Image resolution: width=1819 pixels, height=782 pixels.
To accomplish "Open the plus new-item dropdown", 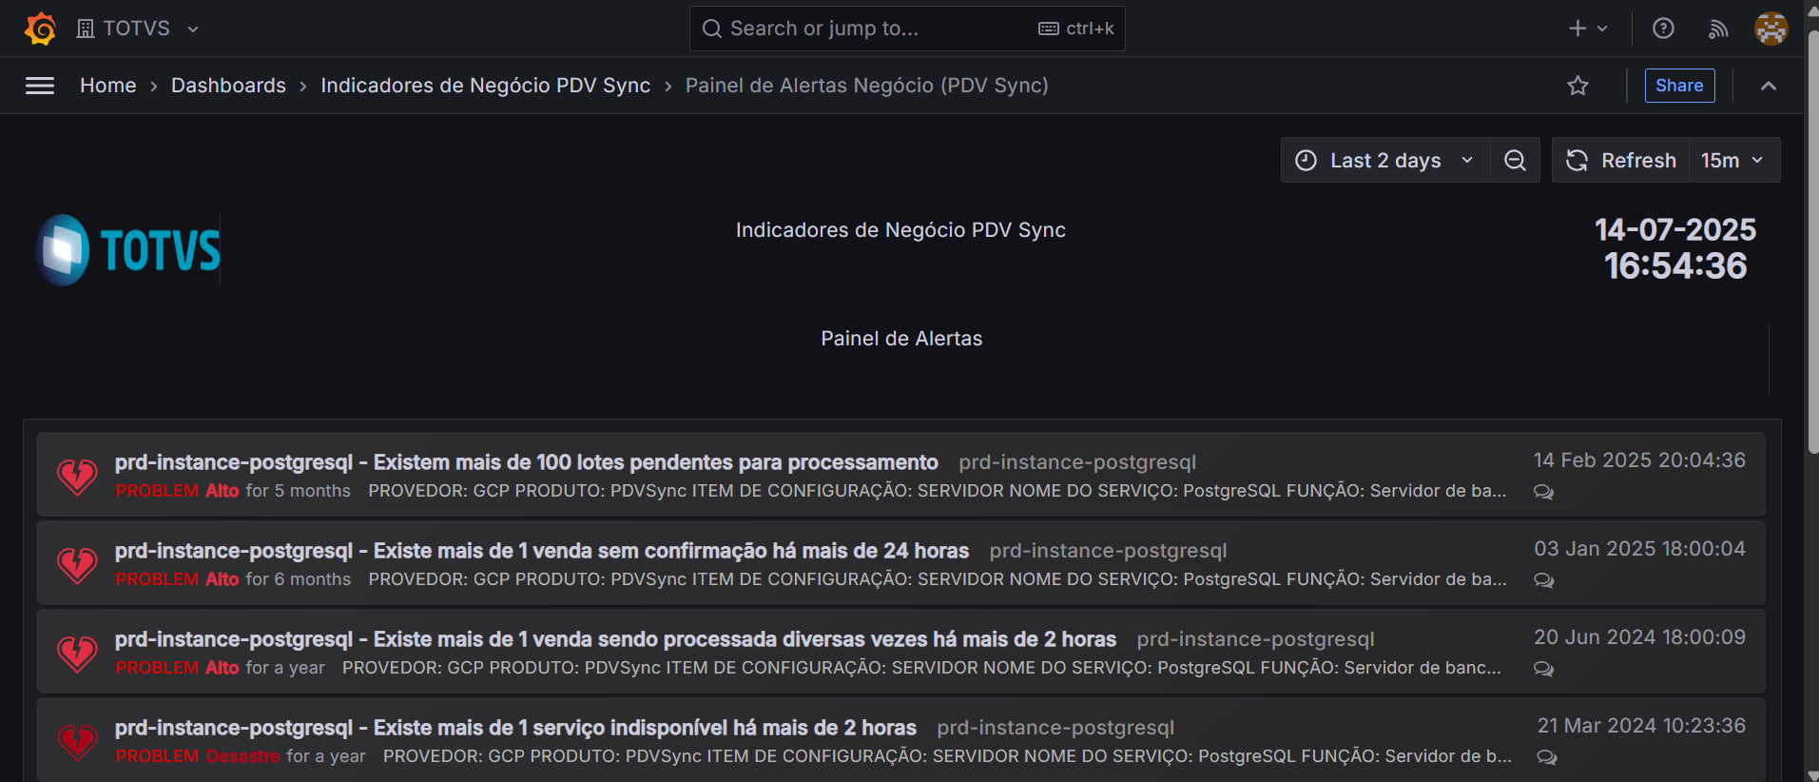I will [1588, 29].
